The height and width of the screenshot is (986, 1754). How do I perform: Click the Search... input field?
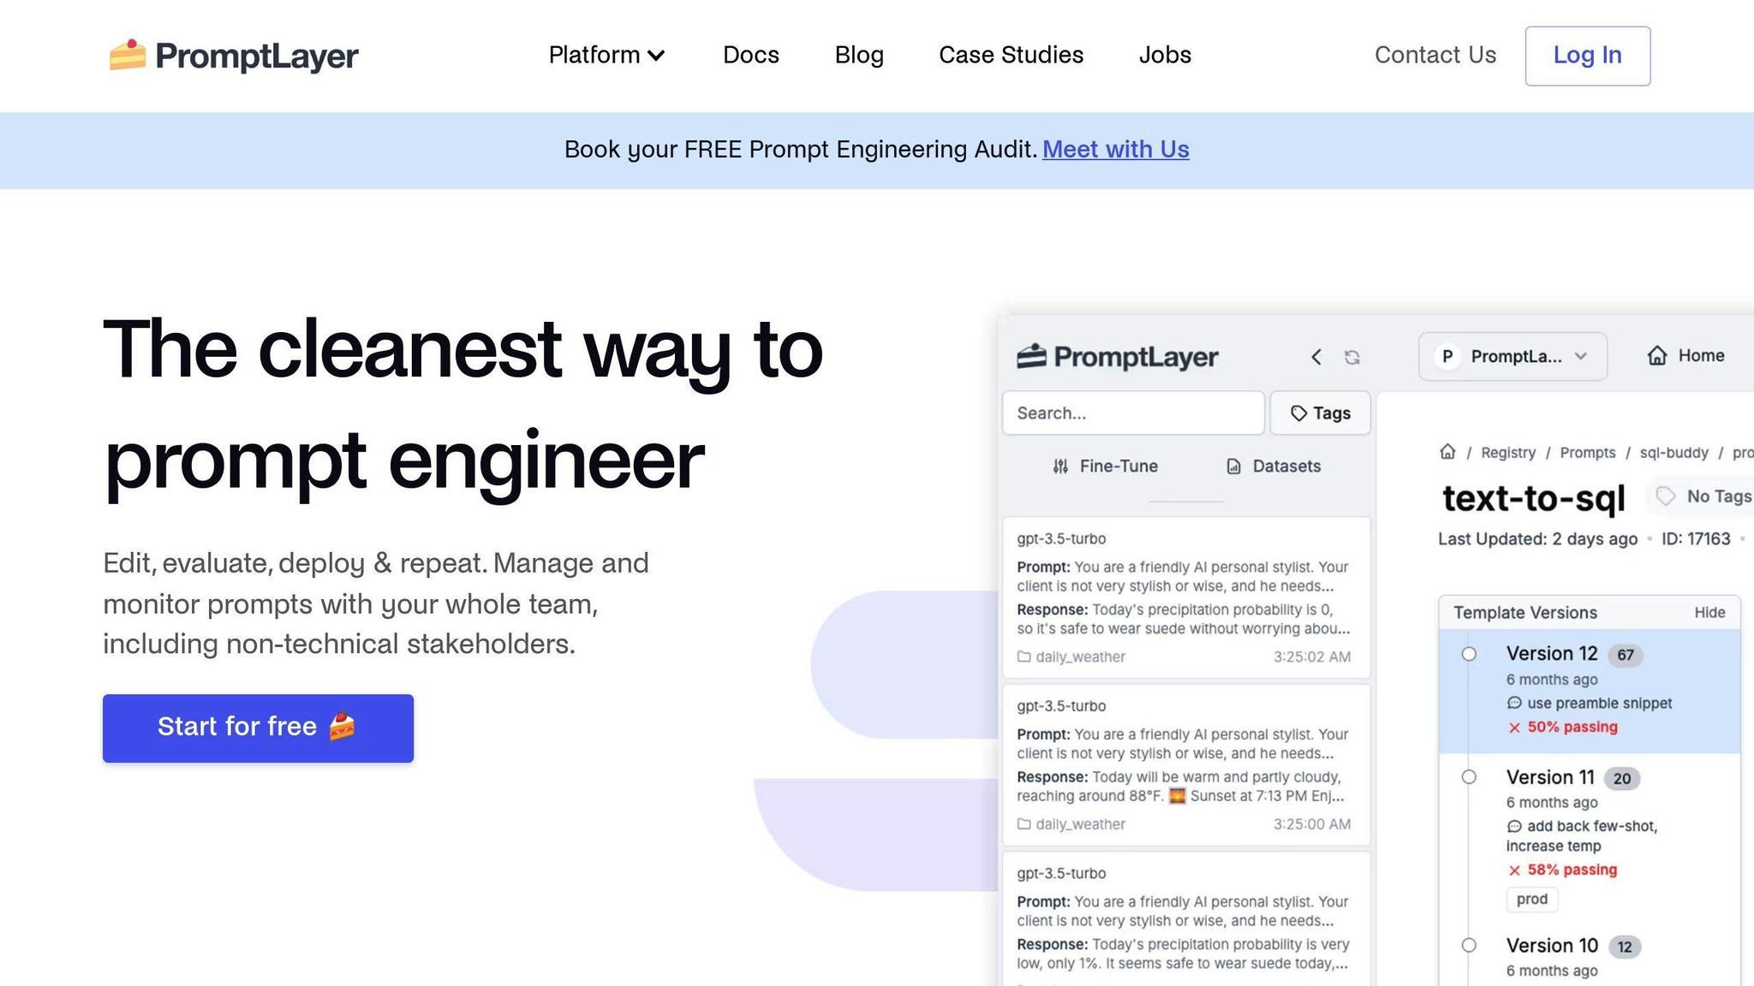click(1132, 413)
